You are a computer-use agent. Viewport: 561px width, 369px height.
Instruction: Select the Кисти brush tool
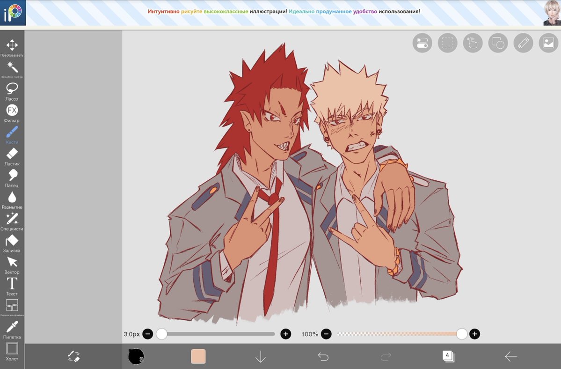12,134
